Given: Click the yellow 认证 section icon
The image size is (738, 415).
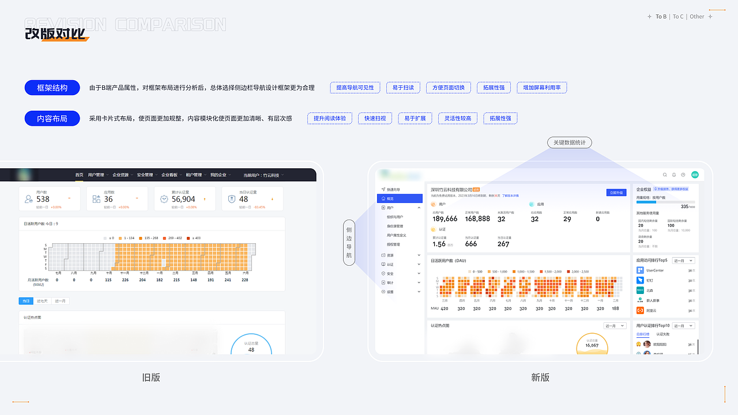Looking at the screenshot, I should 434,229.
